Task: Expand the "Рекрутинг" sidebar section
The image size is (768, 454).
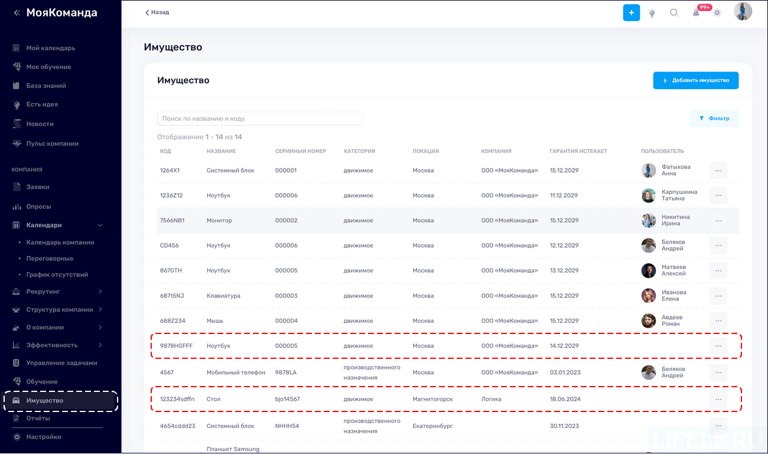Action: coord(100,291)
